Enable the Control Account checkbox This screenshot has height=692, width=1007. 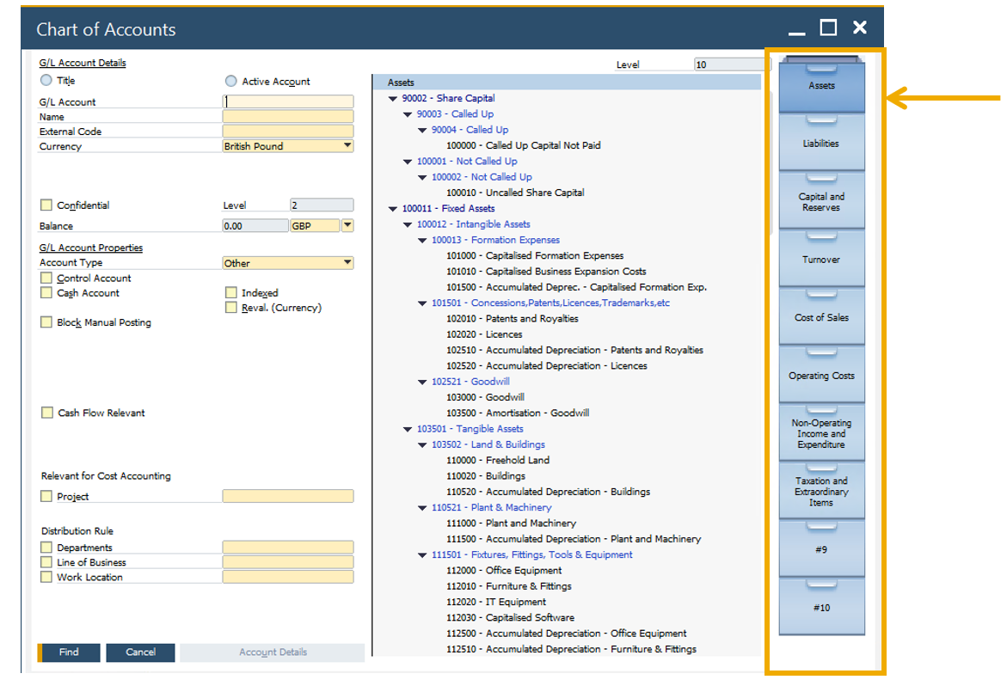coord(46,278)
